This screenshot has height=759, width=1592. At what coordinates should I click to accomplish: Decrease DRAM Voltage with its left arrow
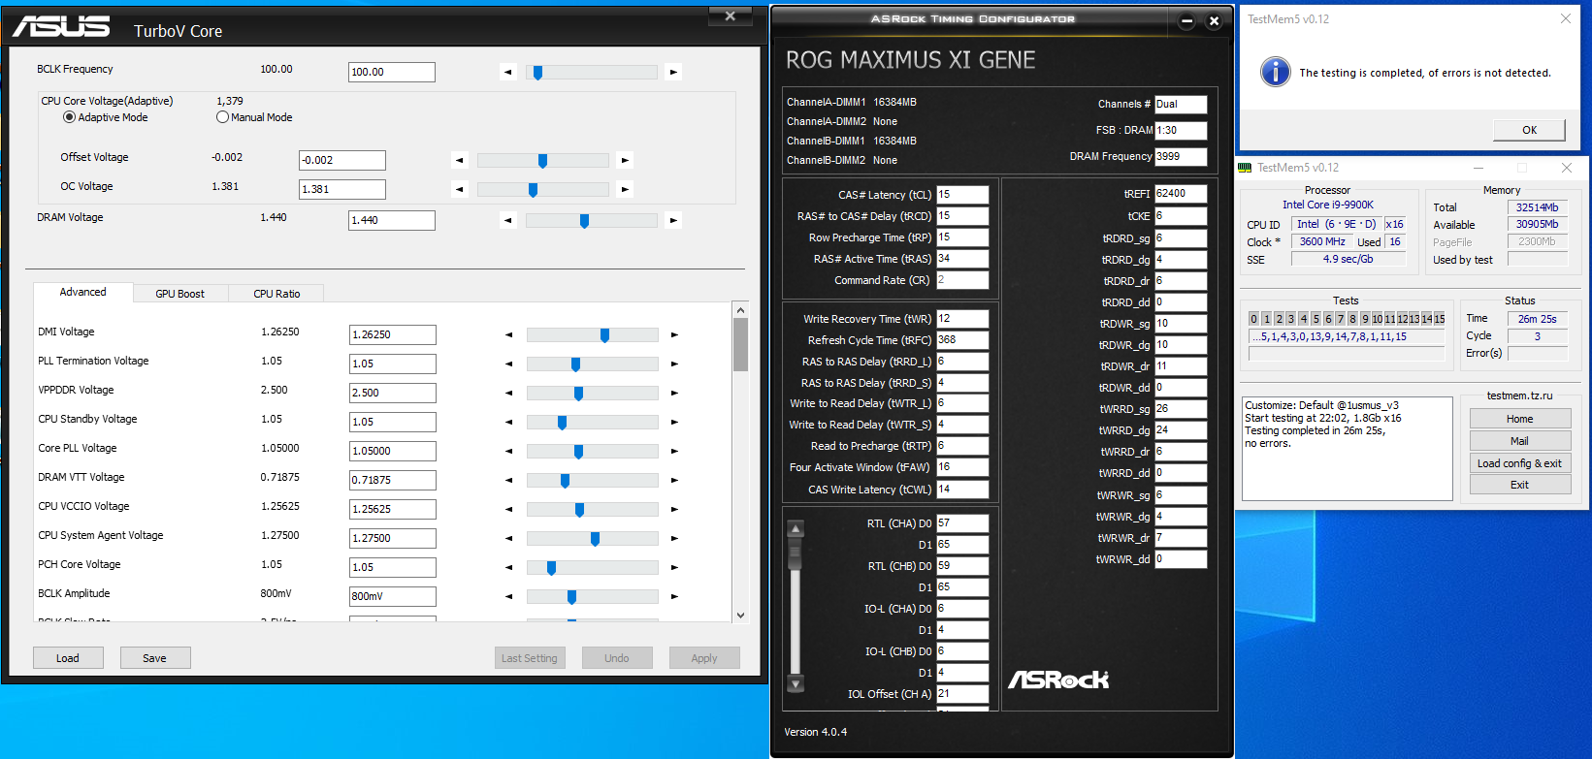coord(507,220)
